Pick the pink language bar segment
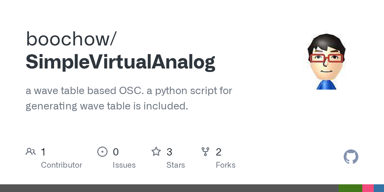Viewport: 384px width, 192px height. pyautogui.click(x=368, y=188)
